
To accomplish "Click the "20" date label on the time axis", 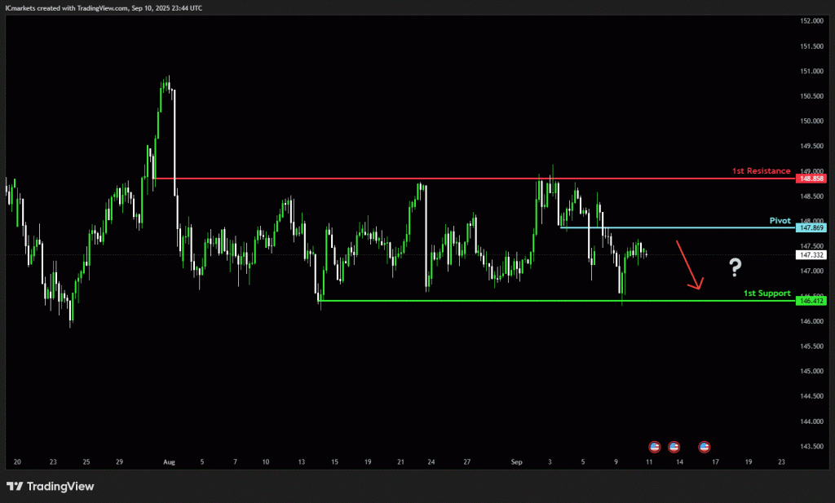I will (17, 462).
